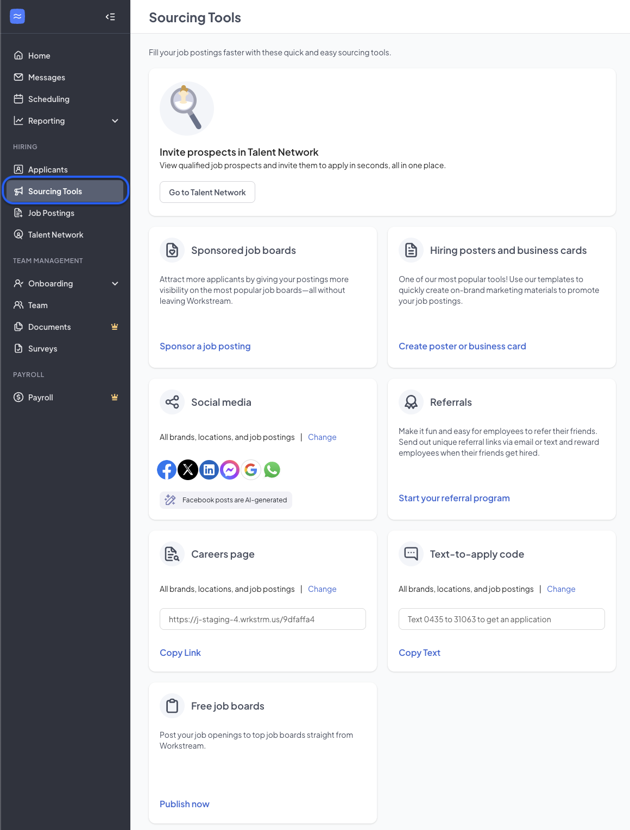The height and width of the screenshot is (830, 630).
Task: Click the careers page URL field
Action: [263, 620]
